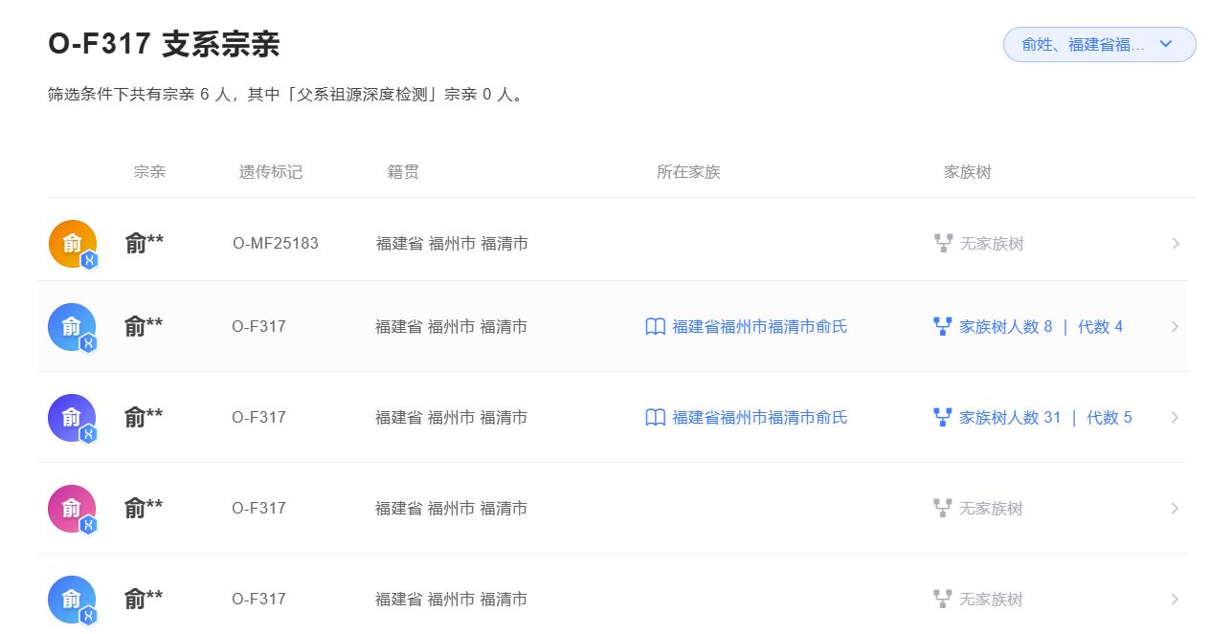
Task: Expand the O-MF25183 row with right chevron
Action: [1176, 244]
